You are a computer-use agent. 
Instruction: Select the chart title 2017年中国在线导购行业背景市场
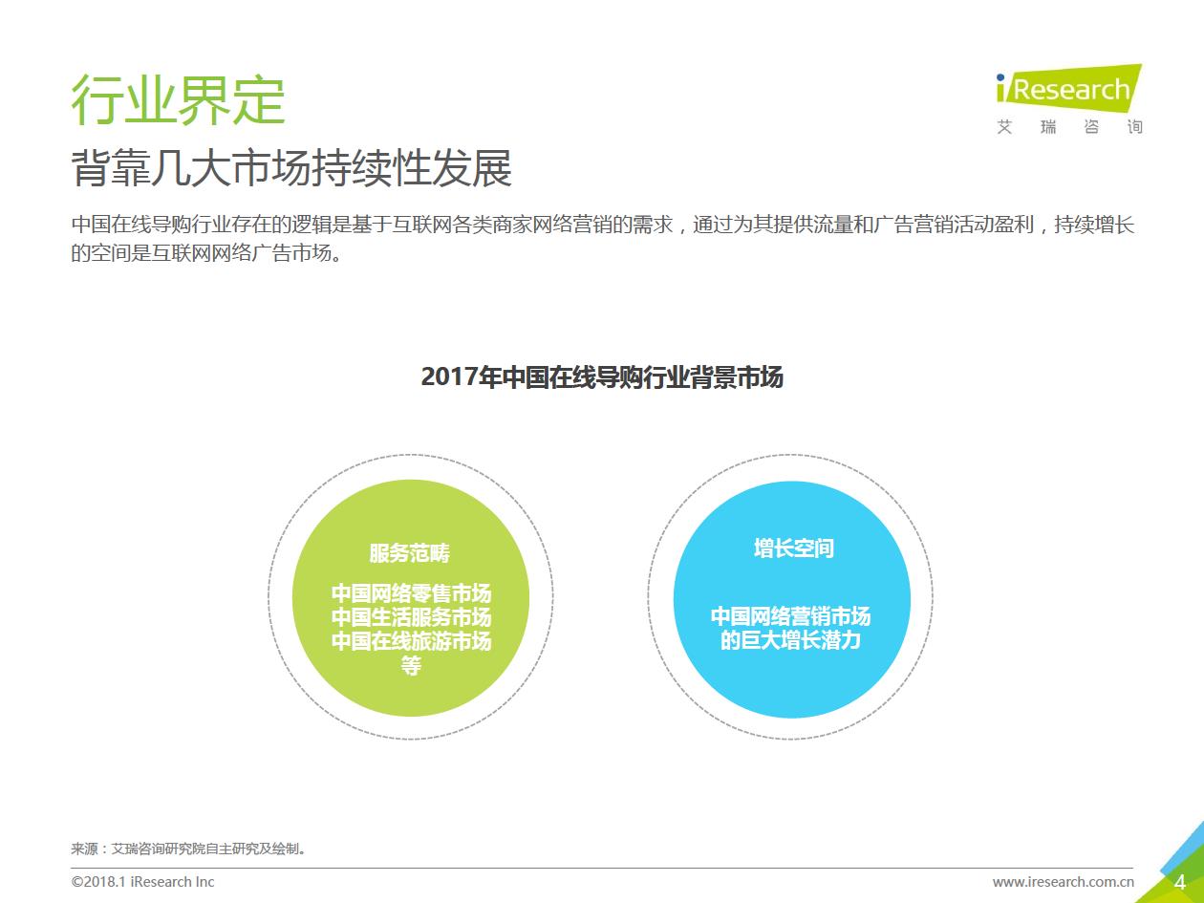pyautogui.click(x=602, y=376)
